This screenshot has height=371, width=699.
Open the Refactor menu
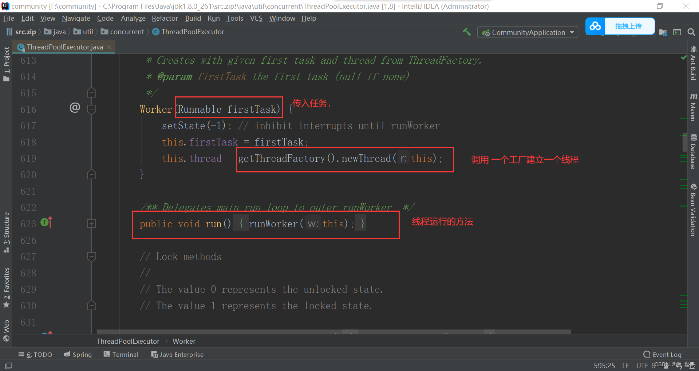coord(165,18)
